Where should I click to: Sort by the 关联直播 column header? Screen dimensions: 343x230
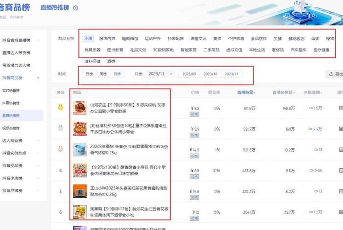point(313,92)
